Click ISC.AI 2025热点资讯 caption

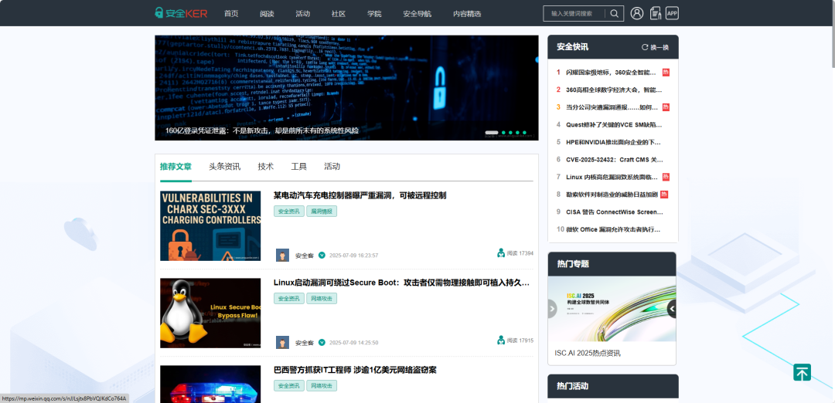point(588,354)
